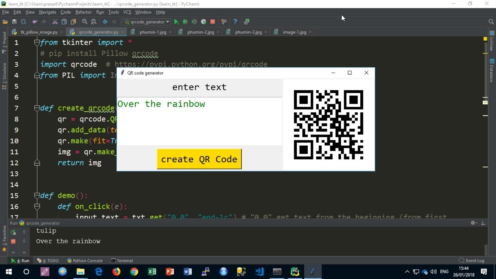Collapse the create_qrcode function fold on line 7
This screenshot has height=279, width=496.
pyautogui.click(x=37, y=108)
